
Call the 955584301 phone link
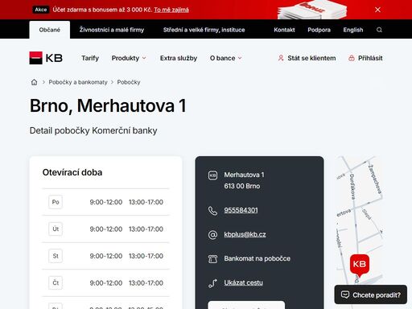coord(241,210)
